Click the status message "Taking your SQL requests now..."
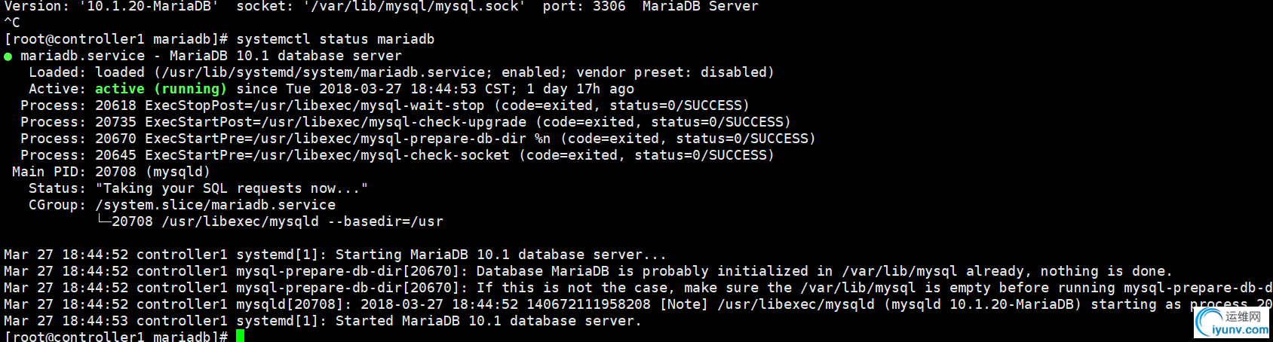This screenshot has height=342, width=1273. click(232, 188)
